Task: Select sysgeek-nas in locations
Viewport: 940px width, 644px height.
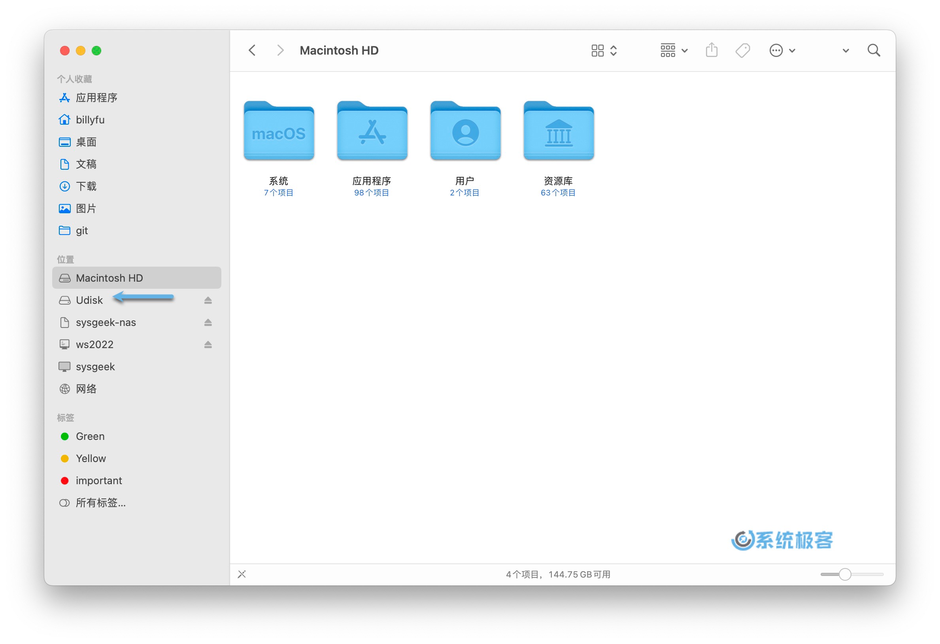Action: coord(136,322)
